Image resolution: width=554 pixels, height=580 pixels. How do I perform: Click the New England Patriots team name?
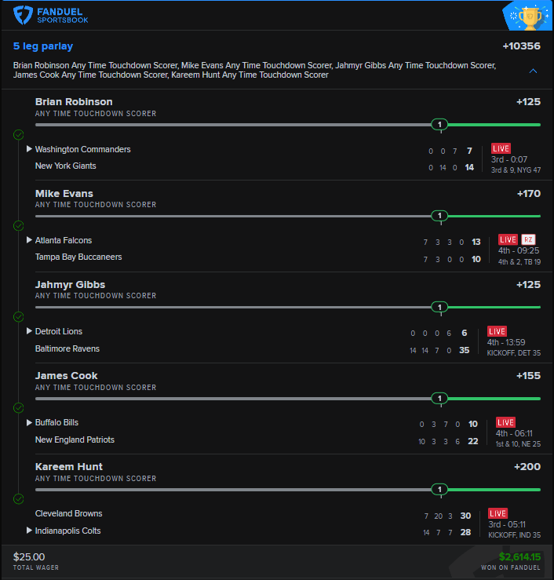(75, 440)
